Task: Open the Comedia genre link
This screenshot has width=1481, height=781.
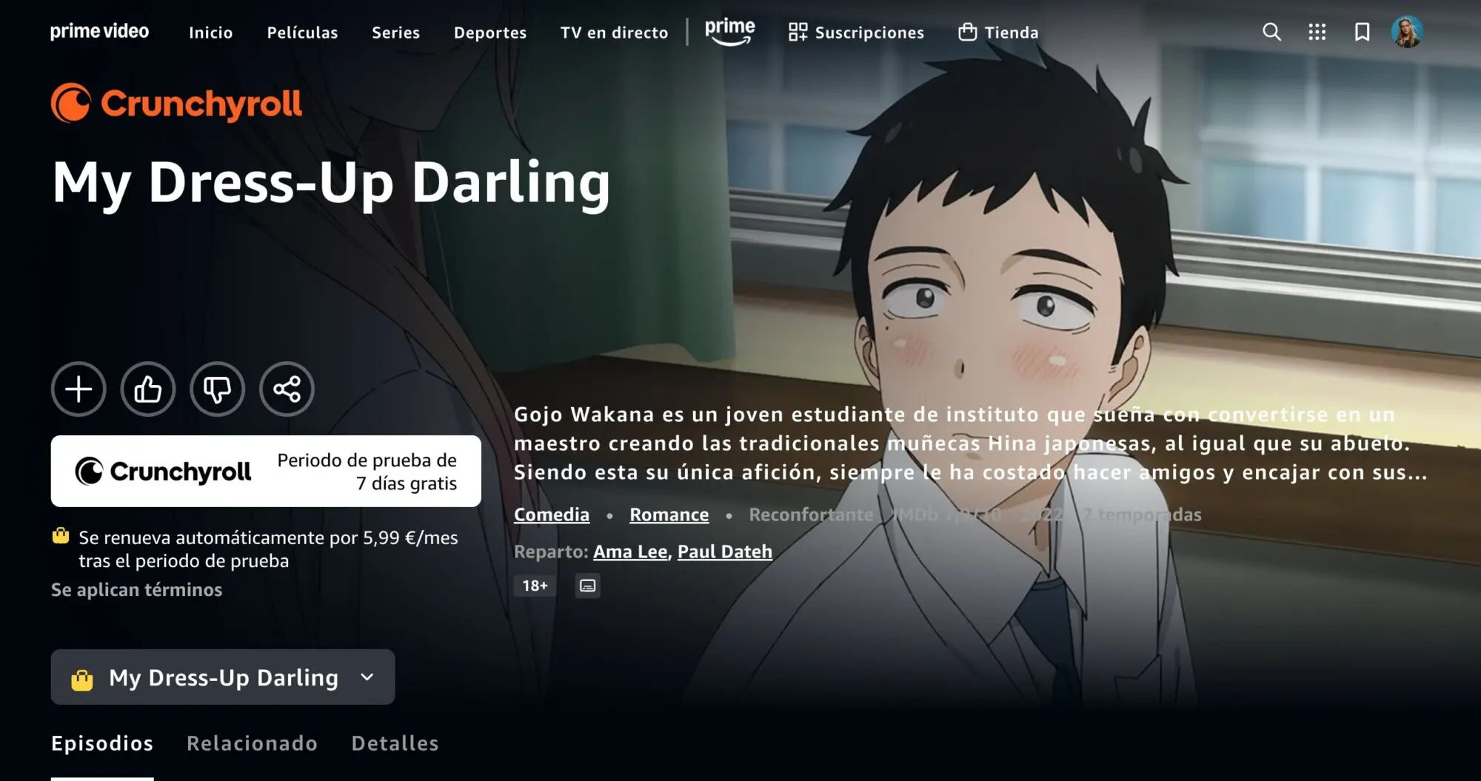Action: [552, 514]
